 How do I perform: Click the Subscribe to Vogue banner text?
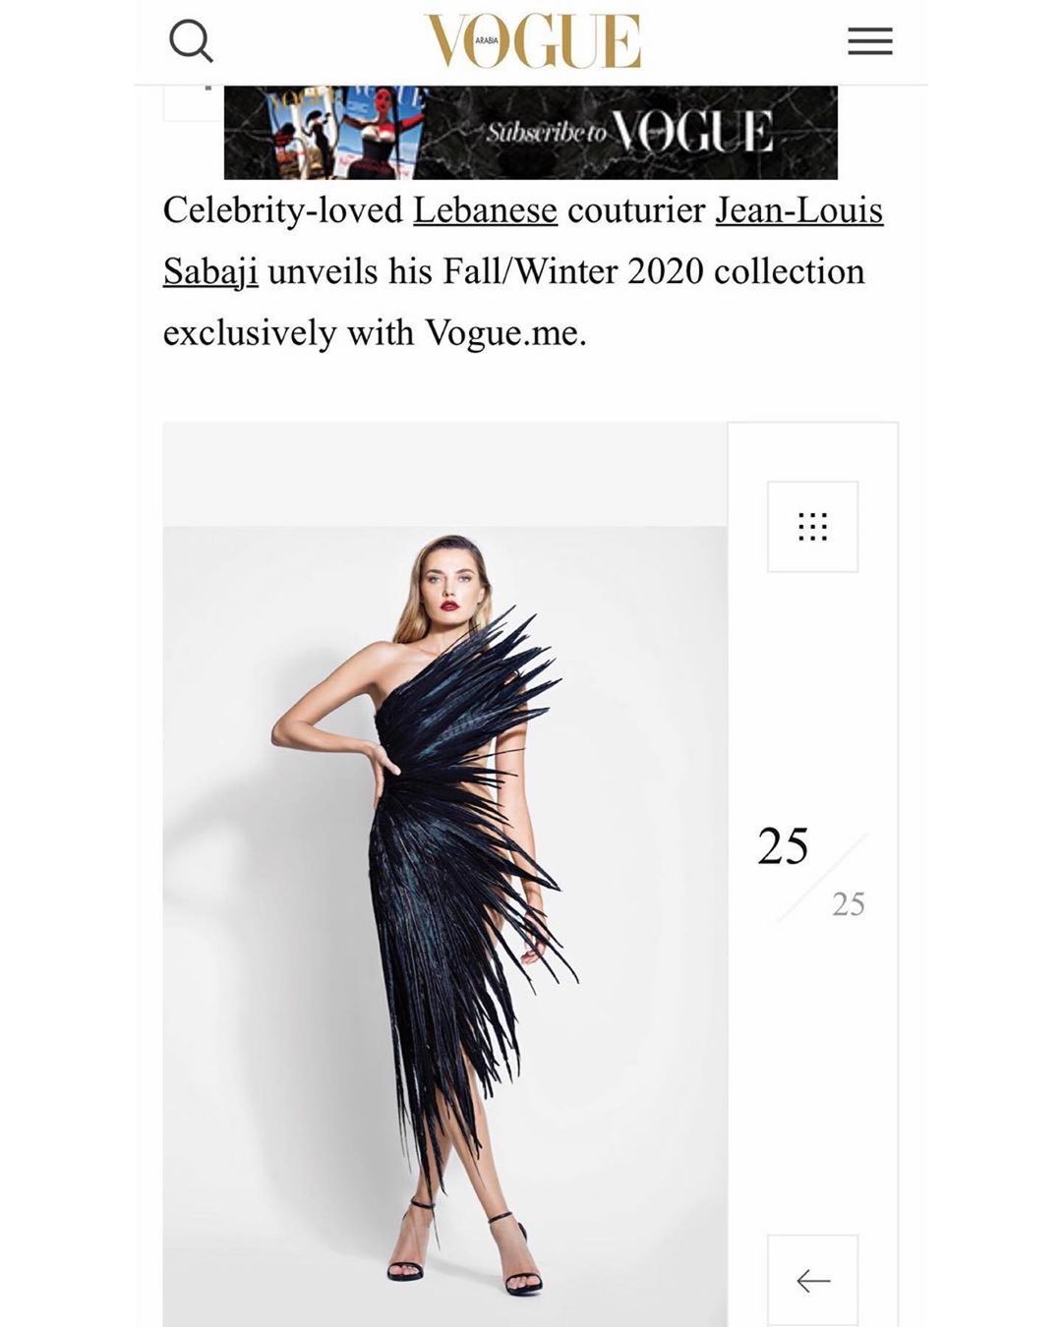[629, 133]
